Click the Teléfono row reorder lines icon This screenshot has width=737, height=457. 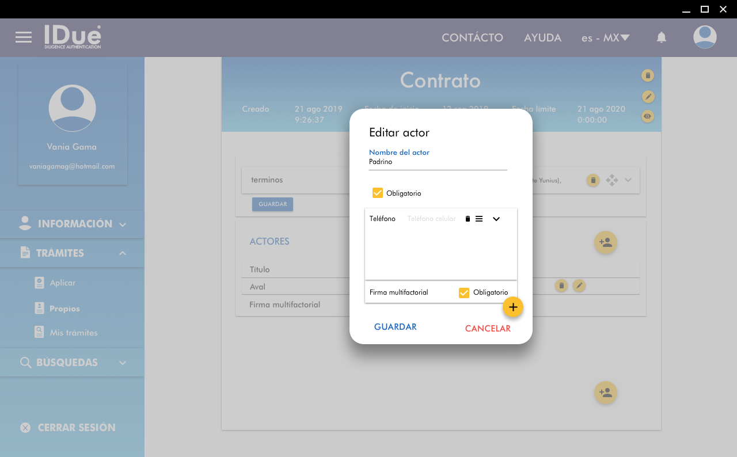click(479, 219)
